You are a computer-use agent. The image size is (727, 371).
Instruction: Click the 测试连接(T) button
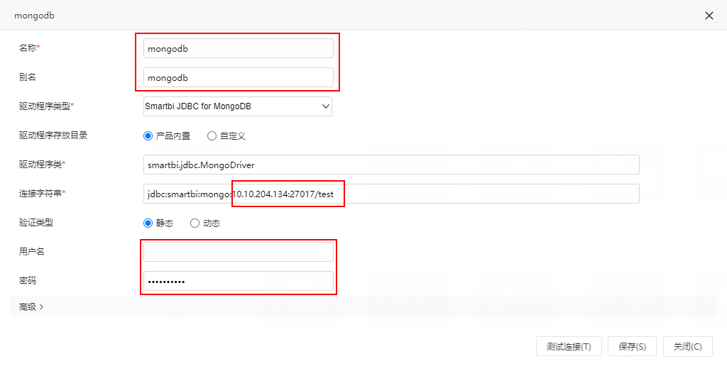[x=569, y=346]
